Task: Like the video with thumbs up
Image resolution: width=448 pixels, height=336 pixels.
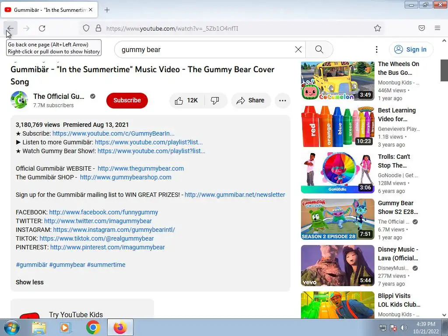Action: (187, 100)
